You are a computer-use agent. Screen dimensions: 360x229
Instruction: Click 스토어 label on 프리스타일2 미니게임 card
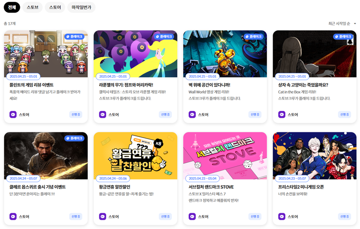click(x=293, y=216)
